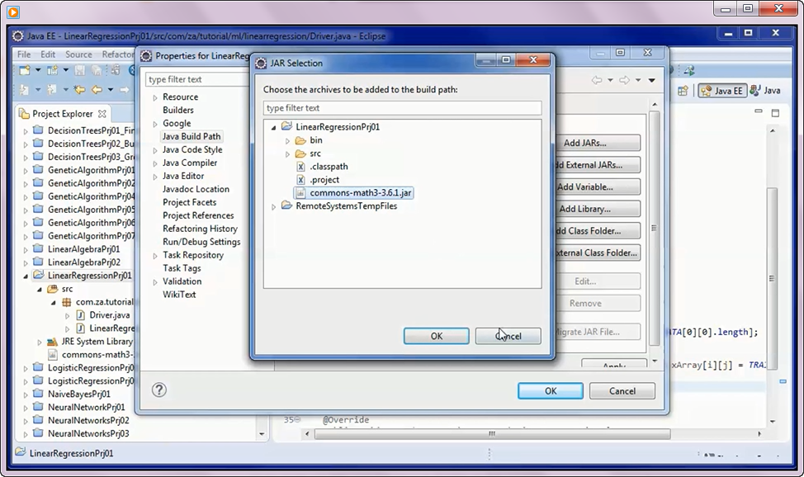Click LinearAlgebraPrj01 project in Project Explorer
Image resolution: width=804 pixels, height=477 pixels.
(77, 248)
